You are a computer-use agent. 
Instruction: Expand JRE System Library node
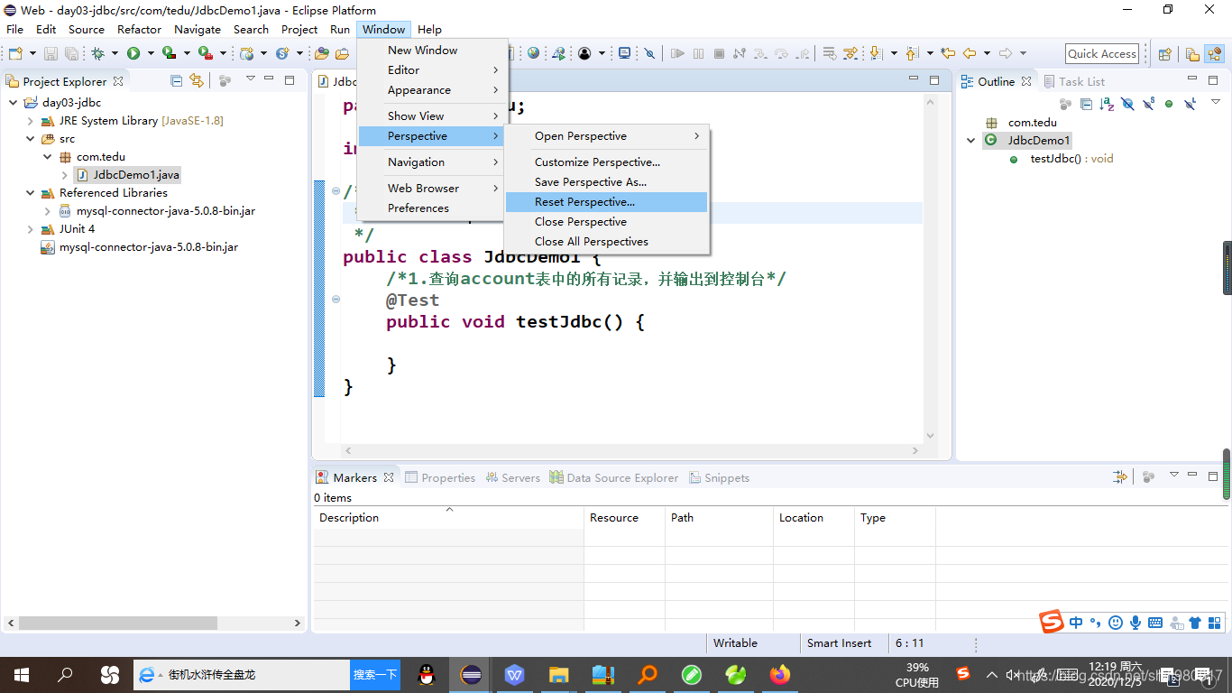pos(30,121)
